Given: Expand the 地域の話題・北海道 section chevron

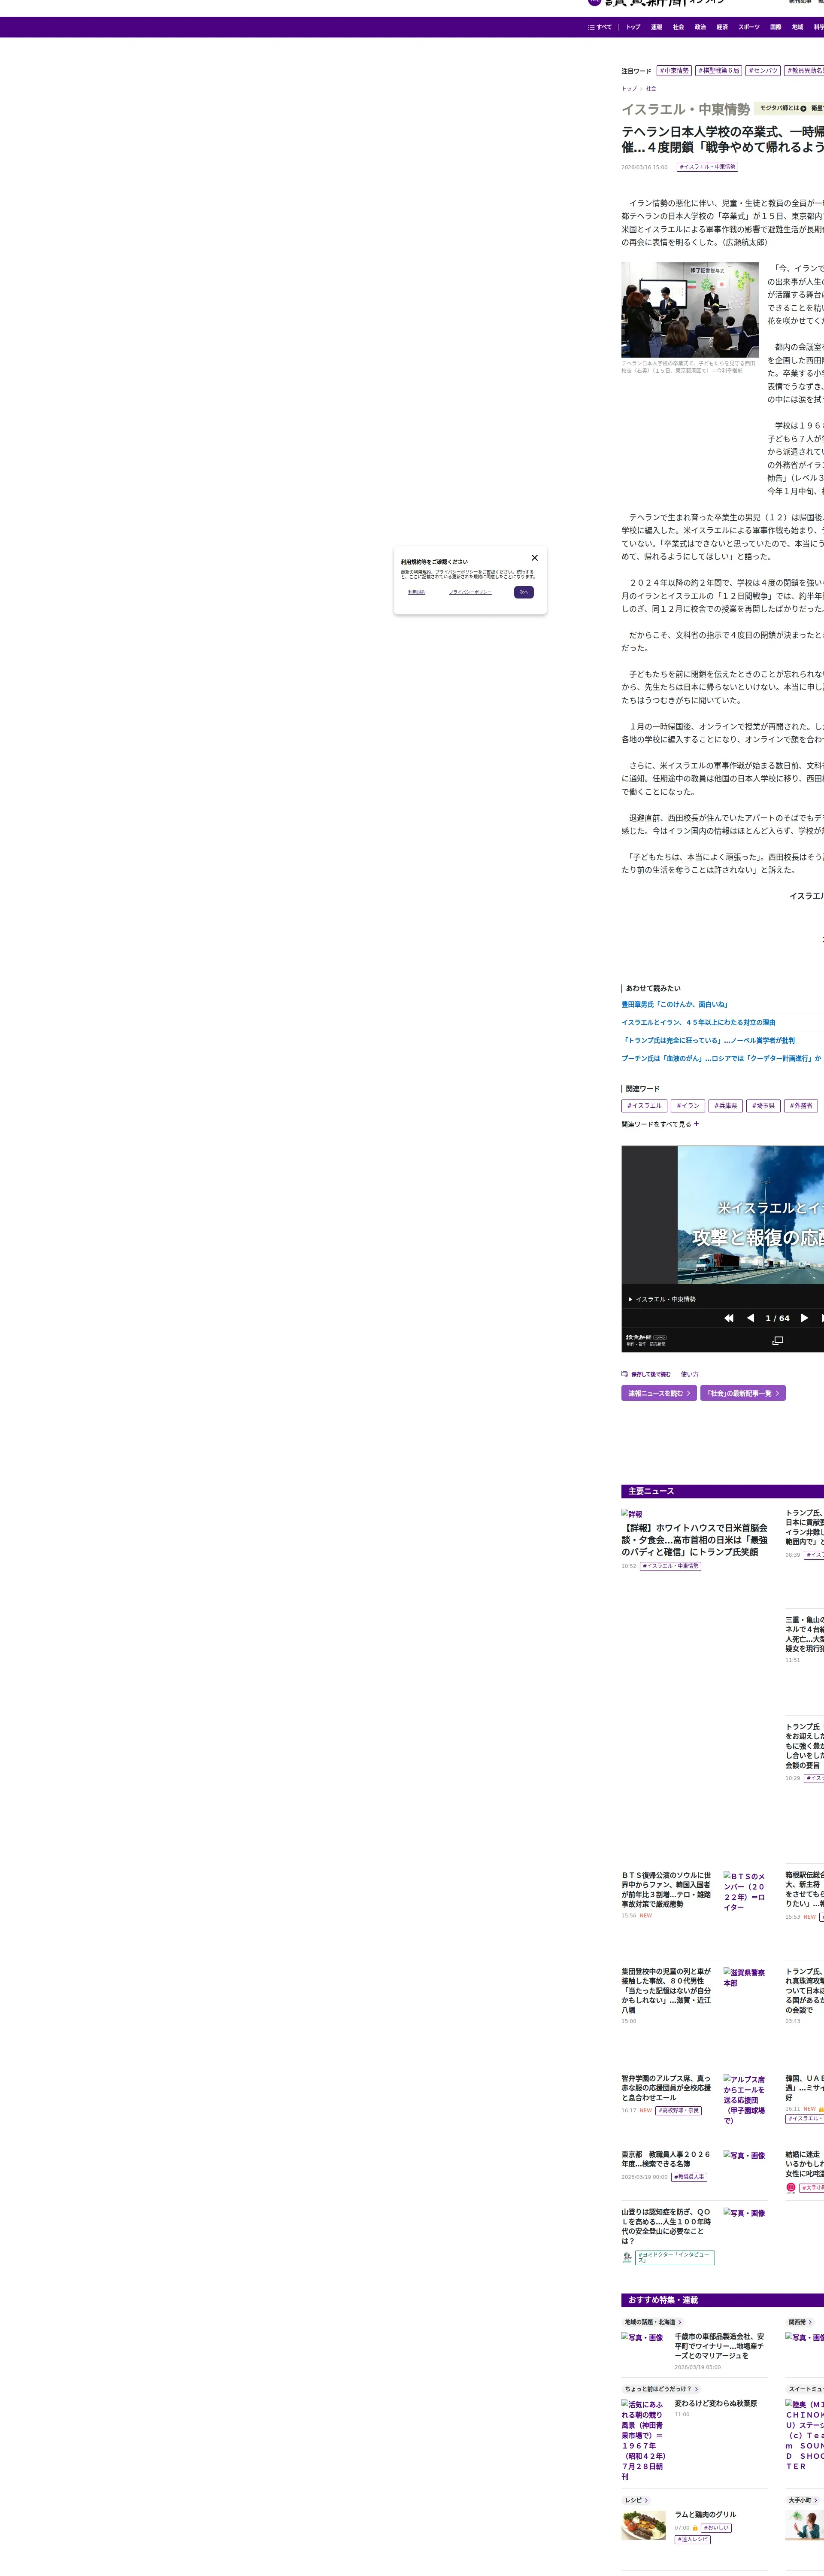Looking at the screenshot, I should (680, 2322).
